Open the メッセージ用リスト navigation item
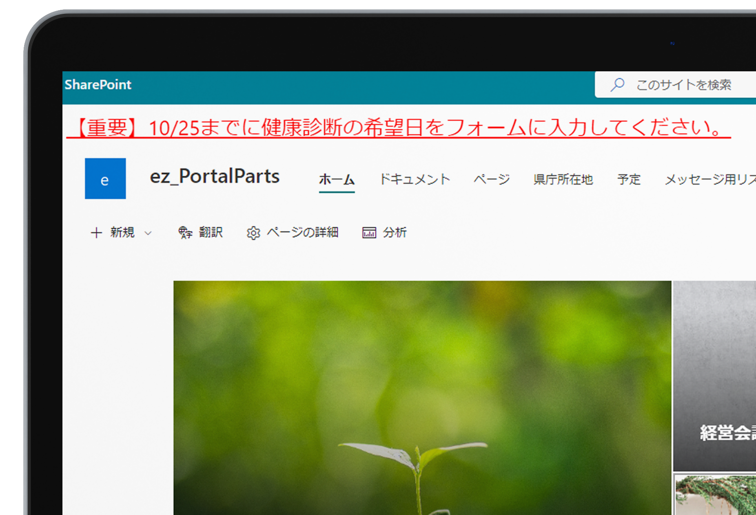 click(x=710, y=179)
